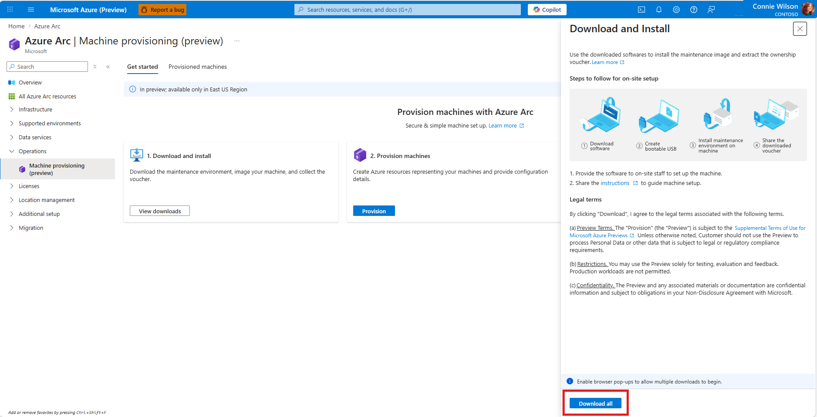The image size is (817, 417).
Task: Open the help question mark icon
Action: click(x=694, y=10)
